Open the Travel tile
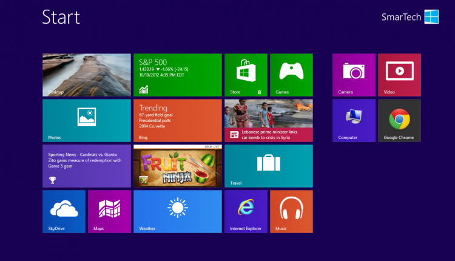The image size is (455, 261). 269,166
